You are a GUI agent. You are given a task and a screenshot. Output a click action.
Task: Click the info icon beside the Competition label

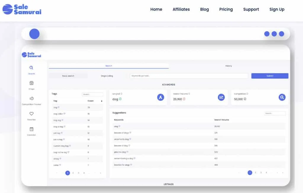[247, 94]
